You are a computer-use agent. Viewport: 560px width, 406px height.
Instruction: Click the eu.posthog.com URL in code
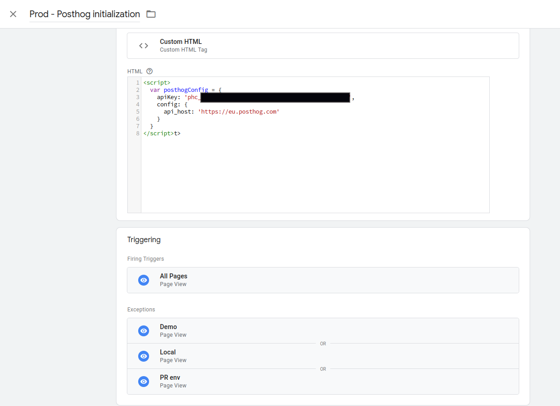tap(239, 112)
